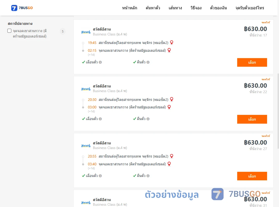
Task: Click เลือก button for the 20:30 trip
Action: tap(252, 119)
